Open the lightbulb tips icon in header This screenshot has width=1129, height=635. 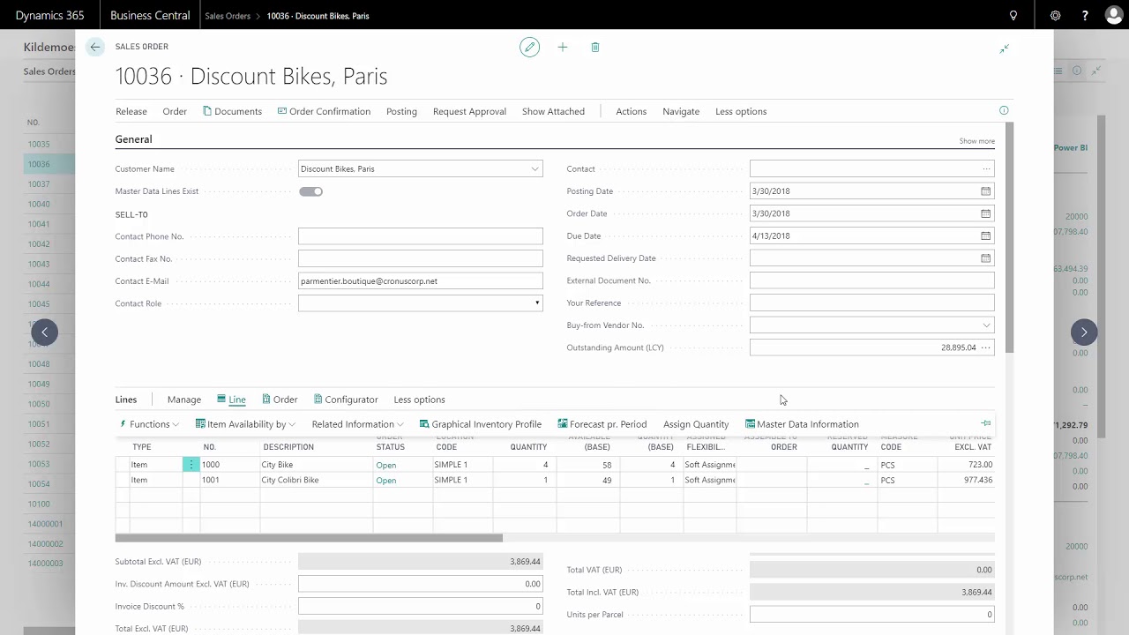tap(1013, 16)
